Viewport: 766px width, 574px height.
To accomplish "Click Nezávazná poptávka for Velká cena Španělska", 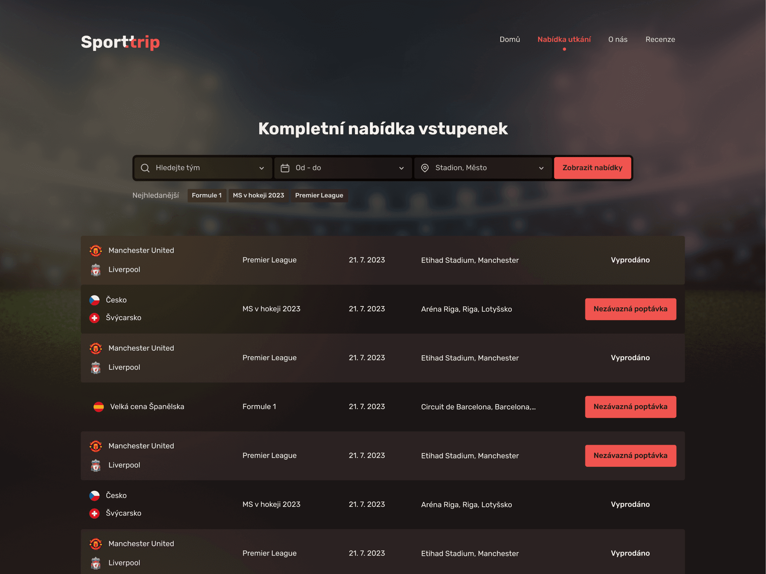I will click(x=630, y=406).
